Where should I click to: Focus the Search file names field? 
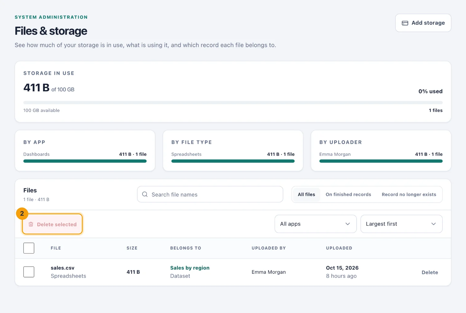[x=210, y=194]
